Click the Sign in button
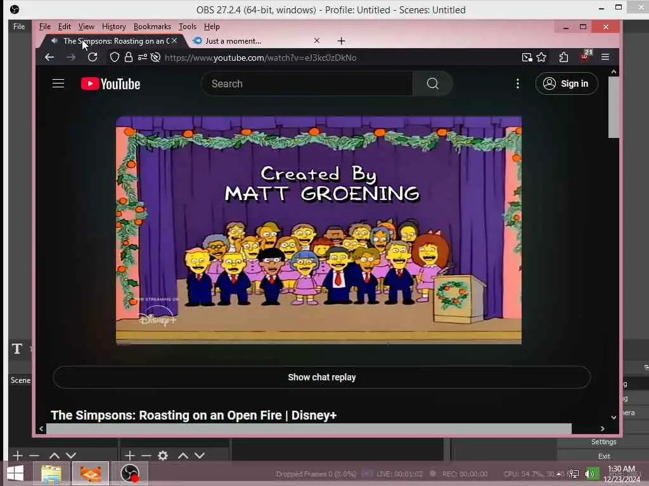The width and height of the screenshot is (649, 486). [566, 84]
